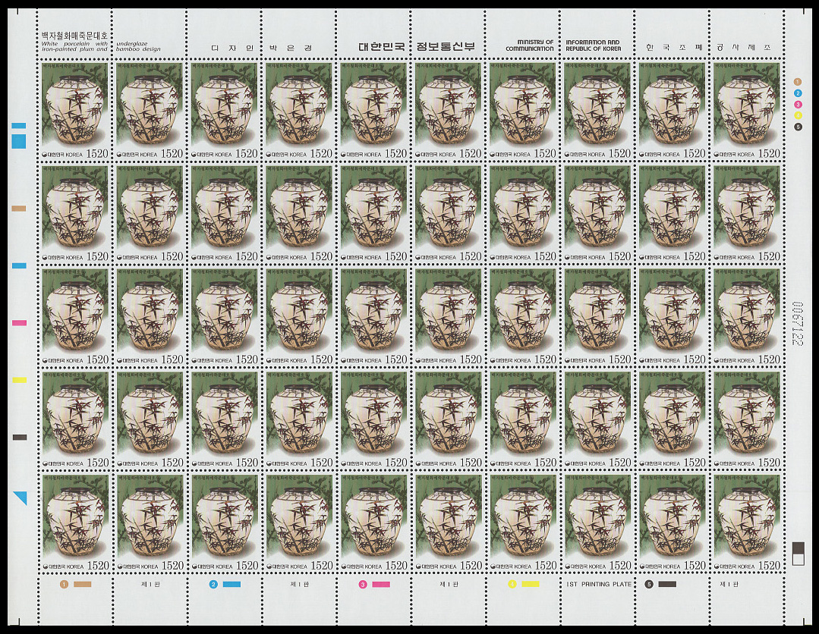This screenshot has width=819, height=634.
Task: Click the stamp directly left of serial number
Action: (747, 317)
